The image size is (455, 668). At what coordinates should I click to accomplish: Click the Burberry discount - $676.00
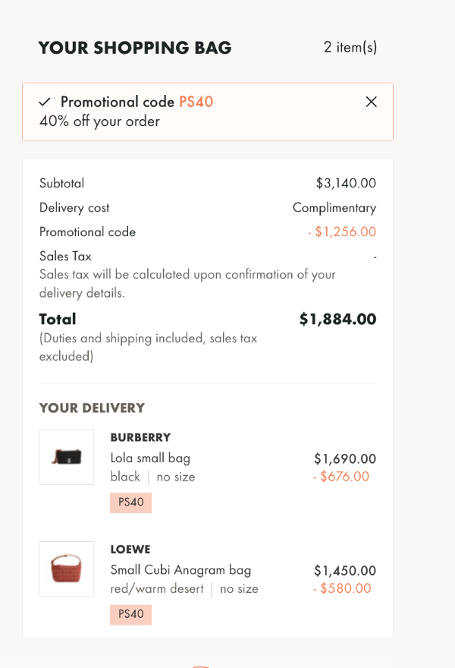coord(341,477)
